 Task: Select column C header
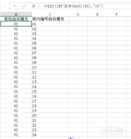(x=50, y=14)
